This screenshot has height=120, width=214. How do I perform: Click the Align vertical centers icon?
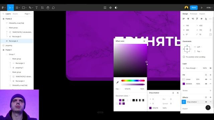point(202,19)
